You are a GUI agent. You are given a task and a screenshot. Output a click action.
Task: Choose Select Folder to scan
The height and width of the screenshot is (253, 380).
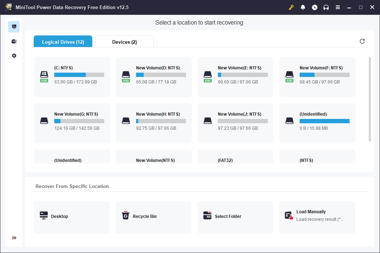[x=235, y=217]
